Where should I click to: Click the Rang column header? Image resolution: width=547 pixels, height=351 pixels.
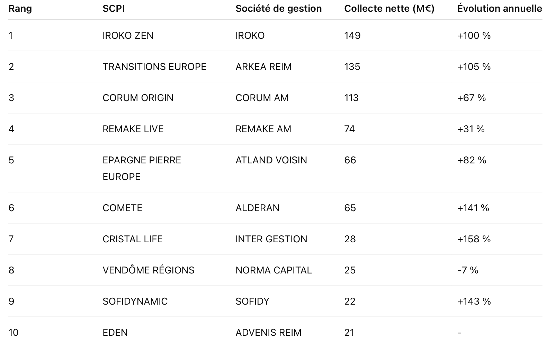(20, 9)
